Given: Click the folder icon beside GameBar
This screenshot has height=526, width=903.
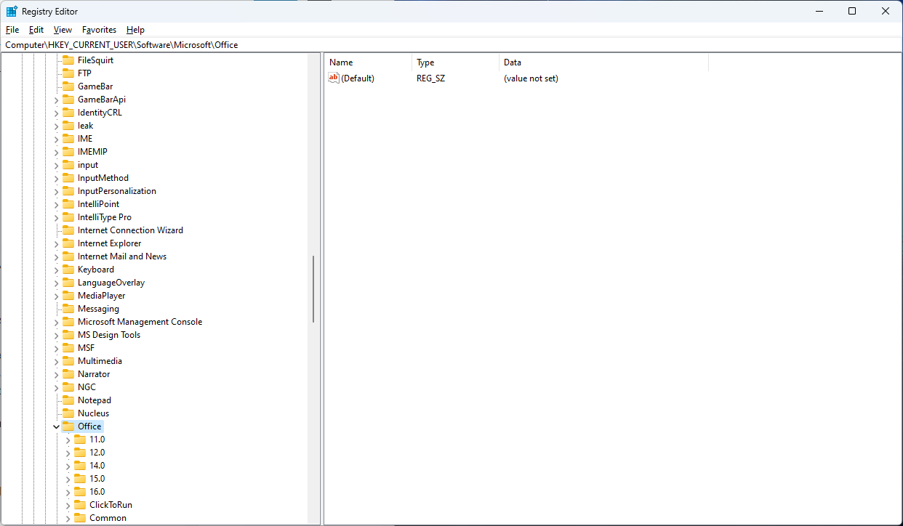Looking at the screenshot, I should coord(68,86).
